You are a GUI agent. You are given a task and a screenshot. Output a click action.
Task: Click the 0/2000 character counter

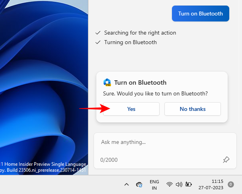pos(109,160)
